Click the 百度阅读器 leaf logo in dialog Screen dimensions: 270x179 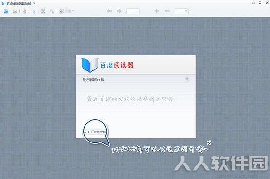tap(90, 65)
